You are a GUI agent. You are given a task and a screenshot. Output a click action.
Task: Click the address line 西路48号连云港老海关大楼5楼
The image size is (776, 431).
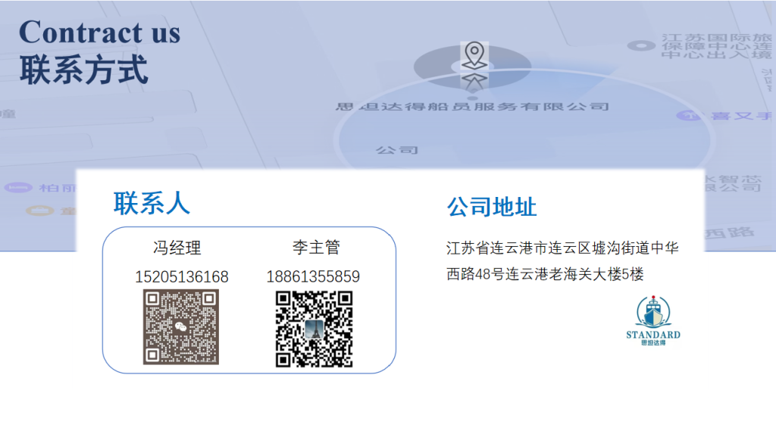pyautogui.click(x=545, y=274)
